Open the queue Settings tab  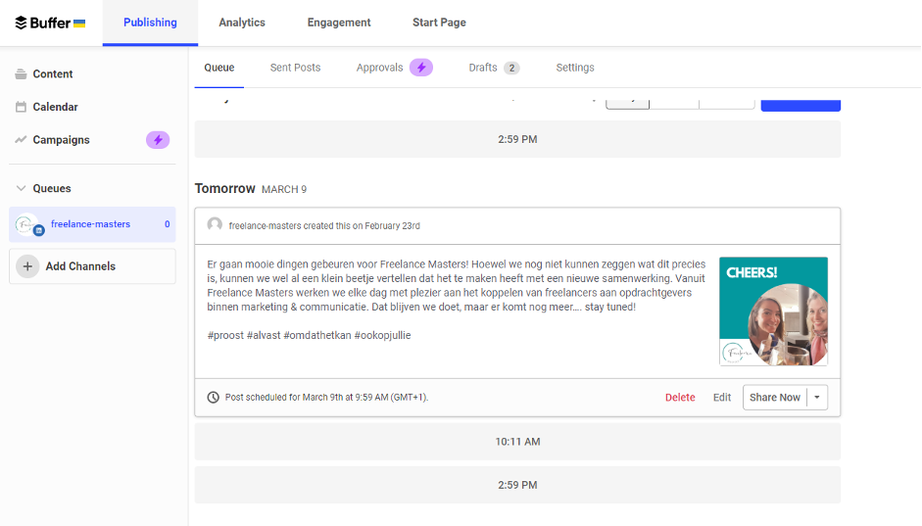pos(575,68)
